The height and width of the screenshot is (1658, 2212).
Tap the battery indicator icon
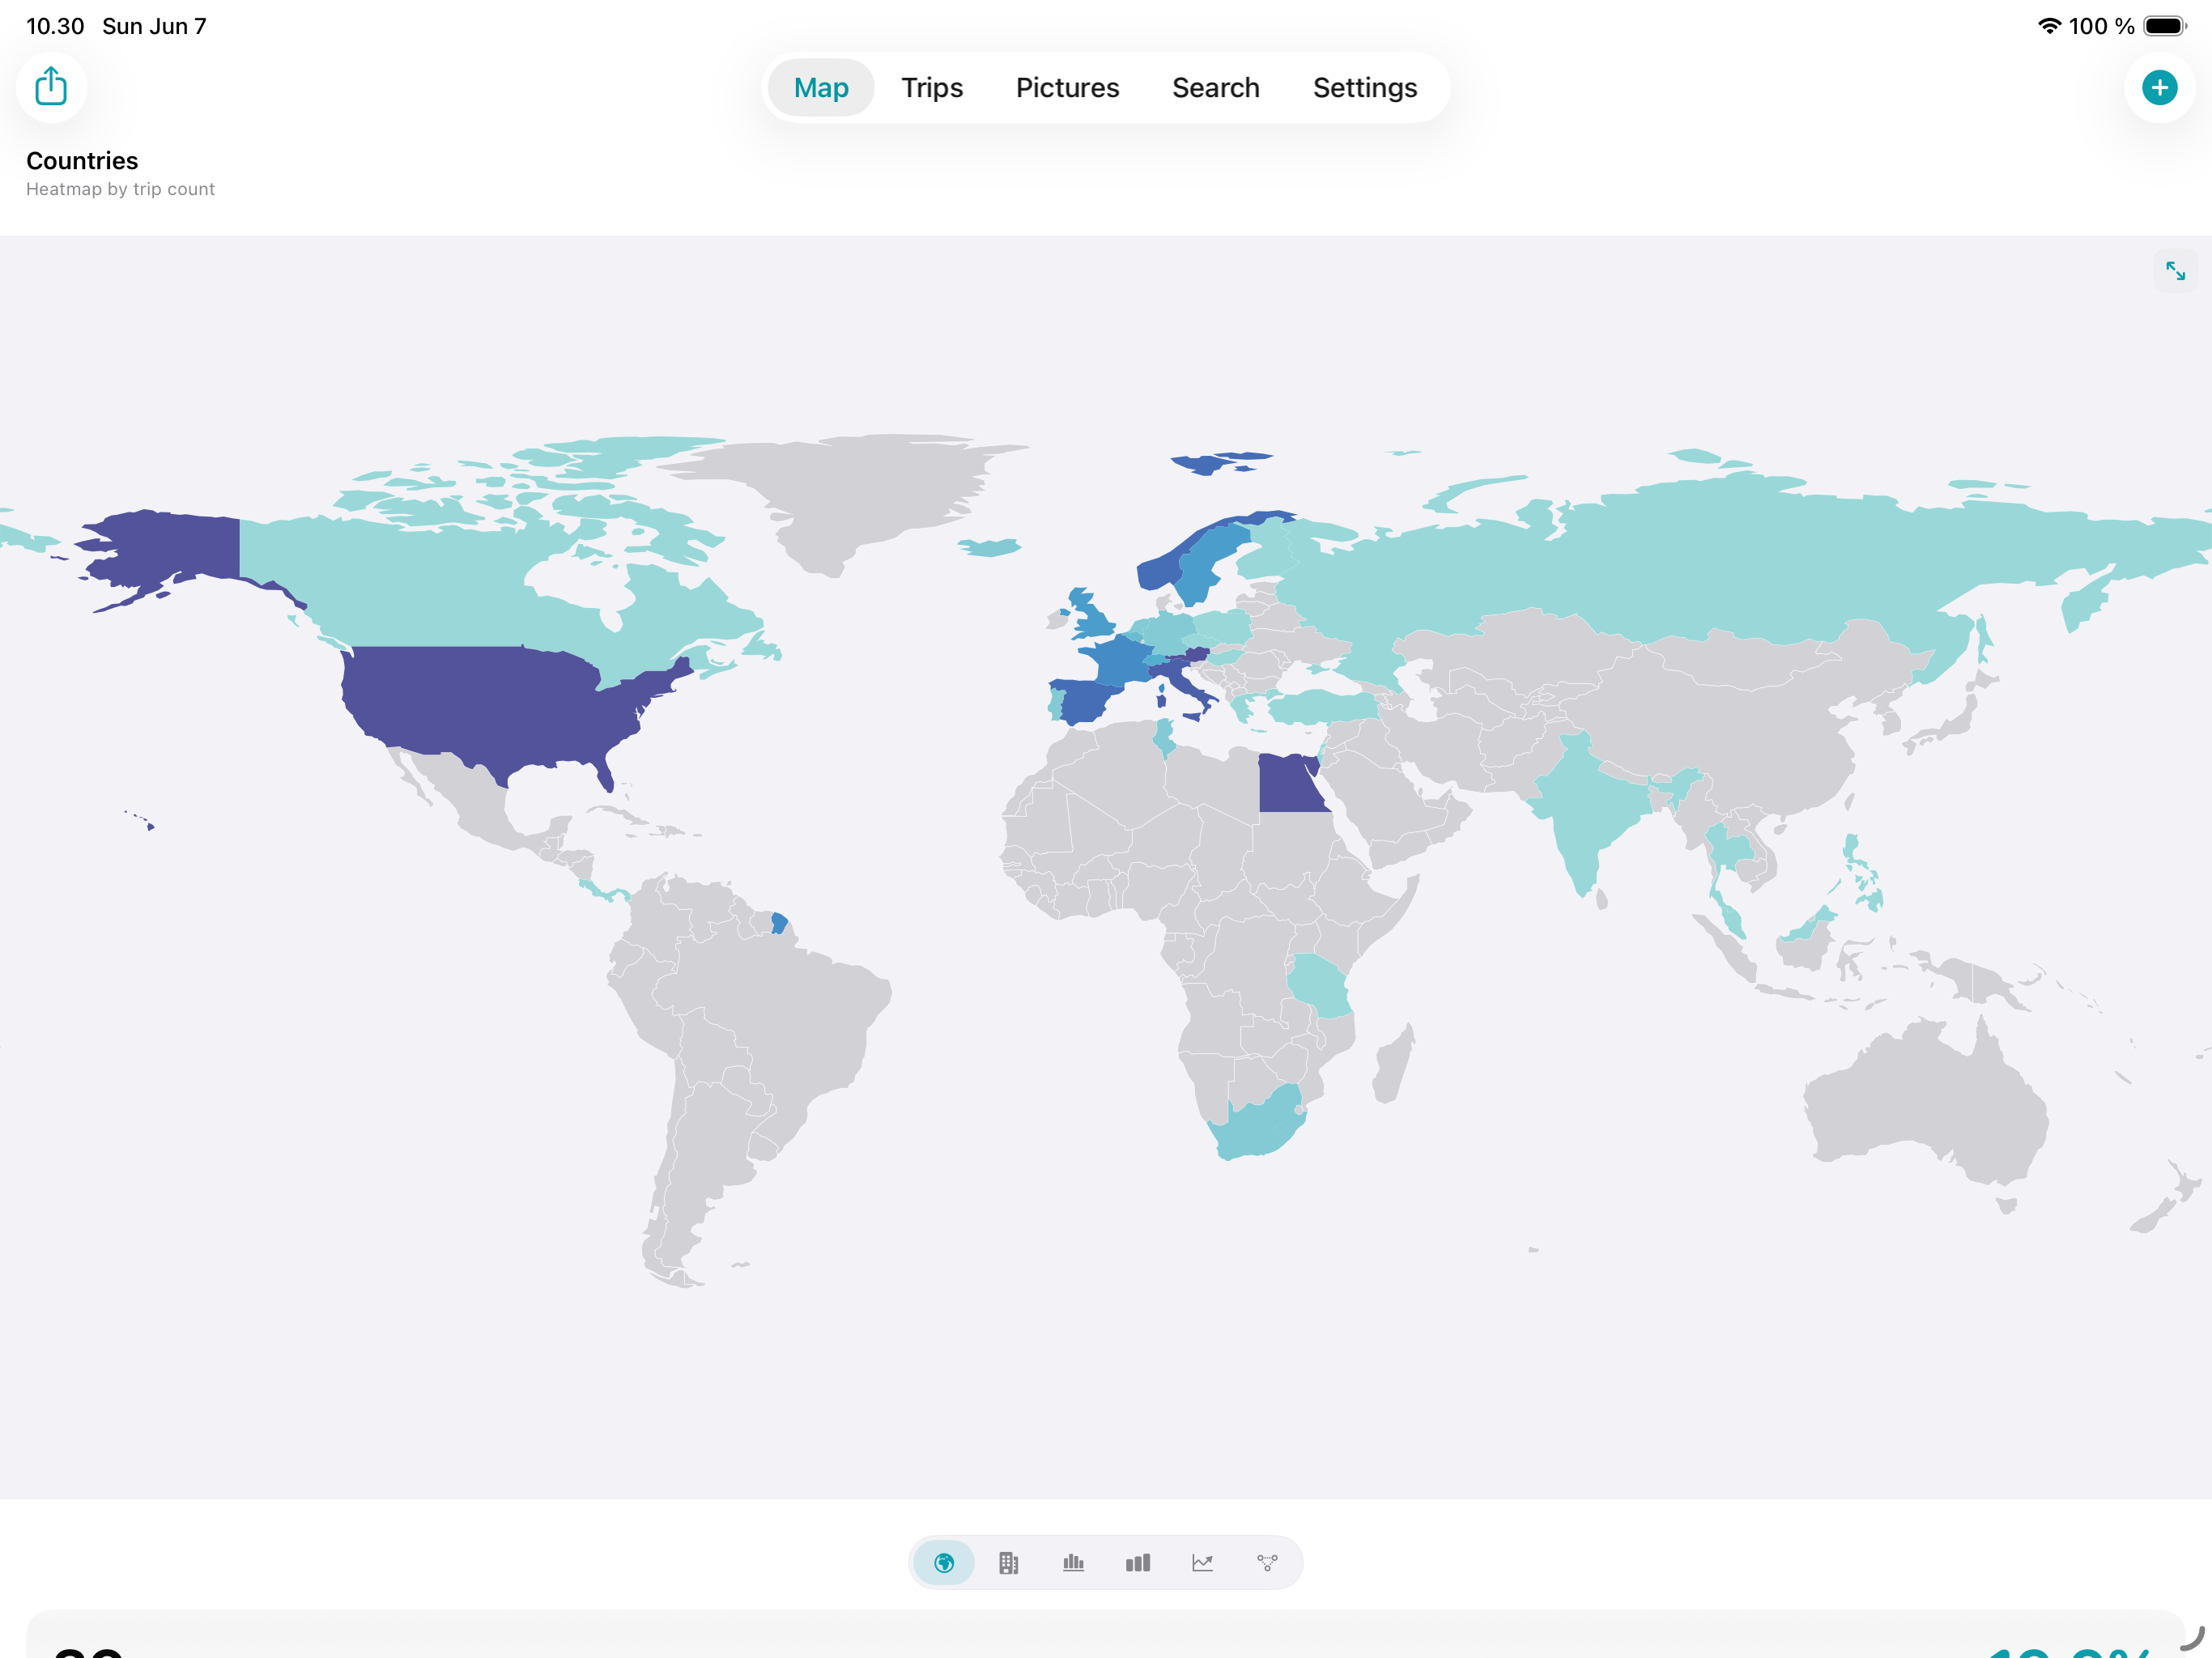[2164, 26]
